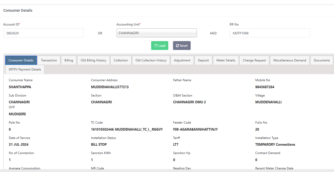Image resolution: width=334 pixels, height=172 pixels.
Task: Select the Old Billing History tab
Action: point(93,60)
